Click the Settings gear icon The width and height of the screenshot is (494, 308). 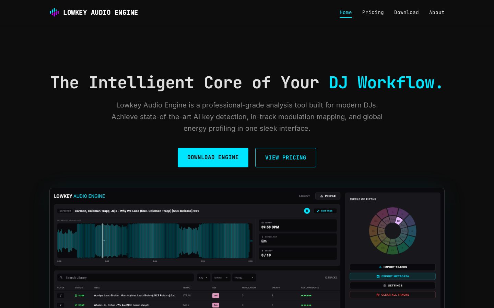tap(385, 285)
